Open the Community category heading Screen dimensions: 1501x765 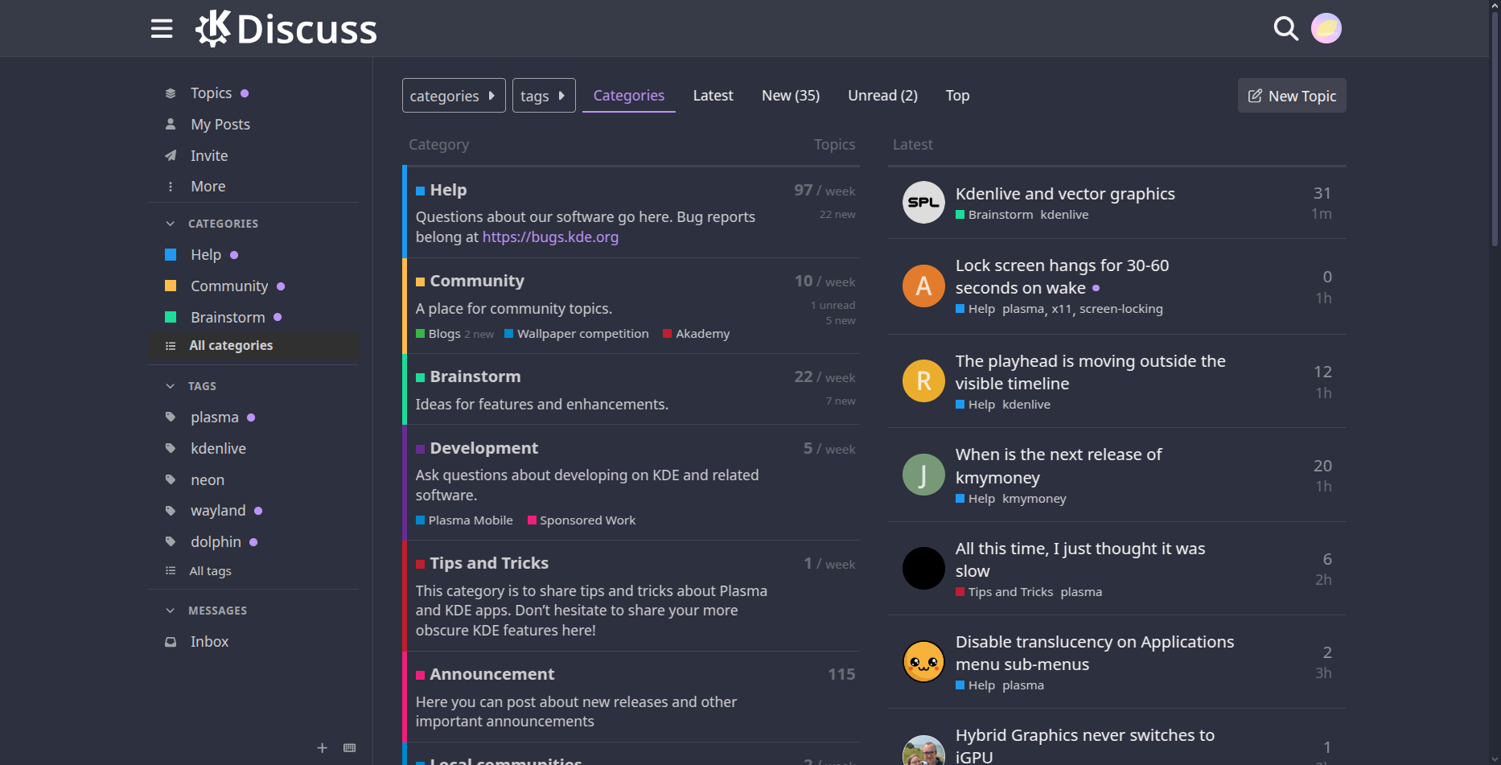pos(476,282)
